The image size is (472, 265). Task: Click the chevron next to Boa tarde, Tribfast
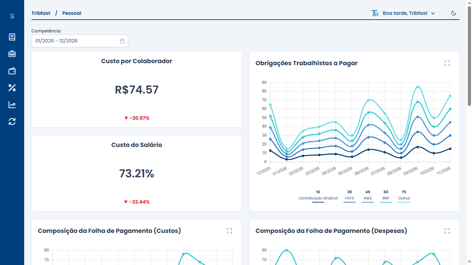click(433, 13)
